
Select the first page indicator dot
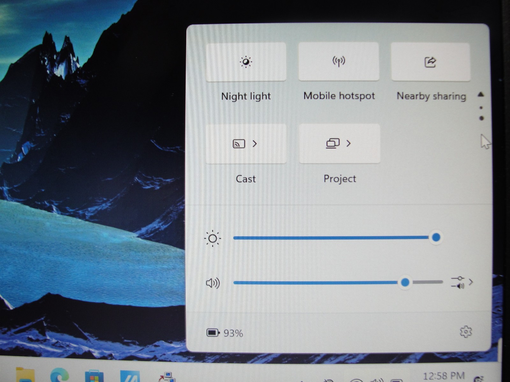coord(481,108)
